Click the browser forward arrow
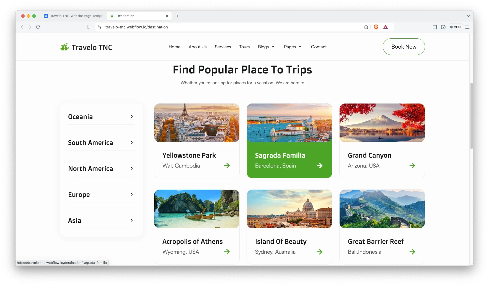 click(30, 27)
